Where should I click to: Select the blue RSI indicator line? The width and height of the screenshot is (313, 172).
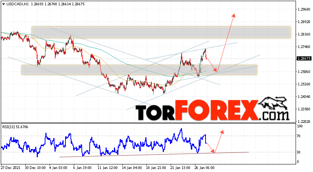point(104,143)
